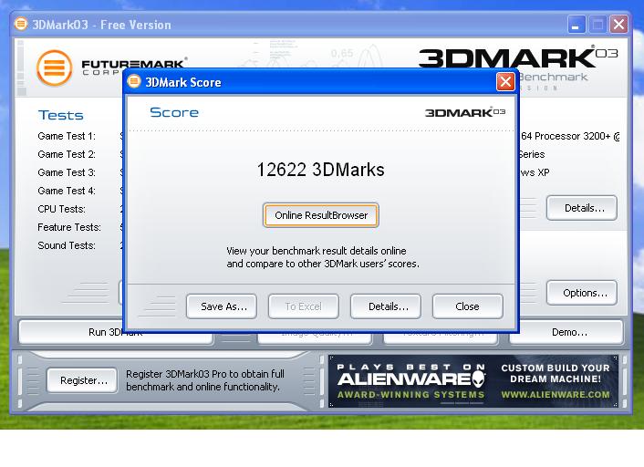Click the Game Test 3: label

pos(67,172)
